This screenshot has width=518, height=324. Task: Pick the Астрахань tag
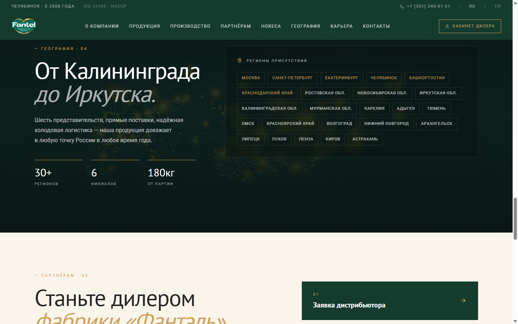tap(365, 139)
